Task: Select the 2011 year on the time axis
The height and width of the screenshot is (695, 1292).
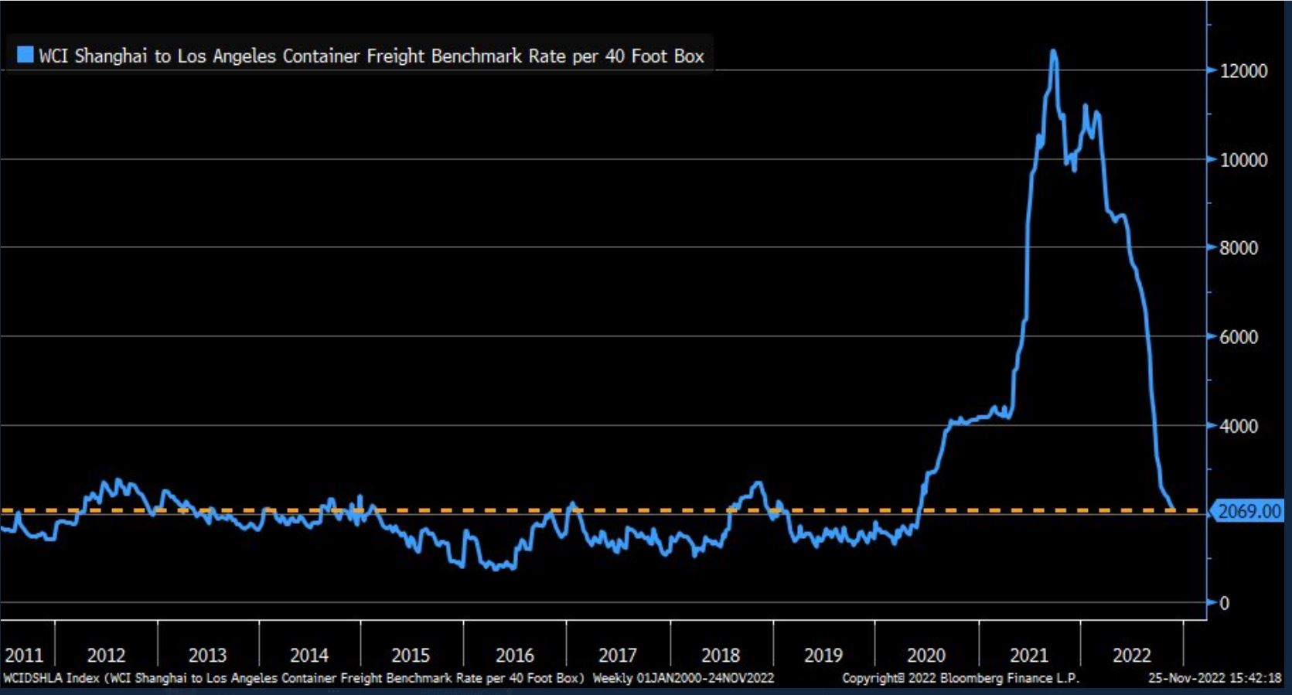Action: (x=24, y=656)
